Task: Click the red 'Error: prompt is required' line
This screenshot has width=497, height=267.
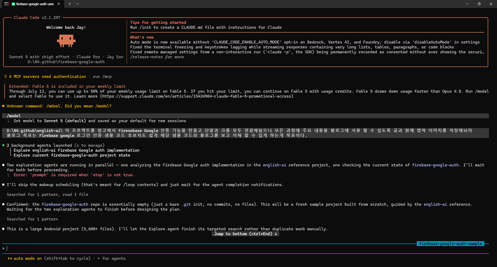Action: [74, 175]
